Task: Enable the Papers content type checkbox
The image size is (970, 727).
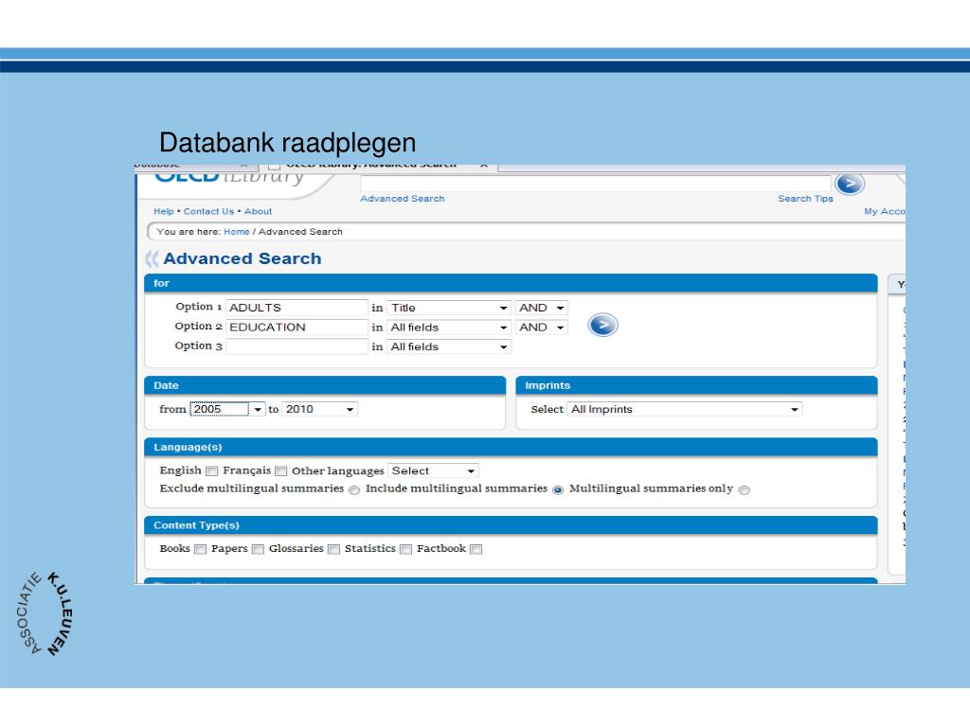Action: (x=258, y=549)
